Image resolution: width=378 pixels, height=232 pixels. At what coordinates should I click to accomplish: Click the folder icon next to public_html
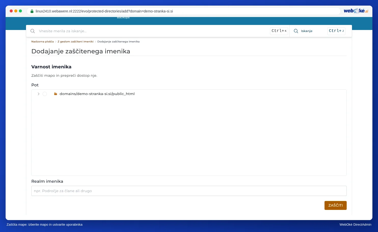pyautogui.click(x=56, y=94)
